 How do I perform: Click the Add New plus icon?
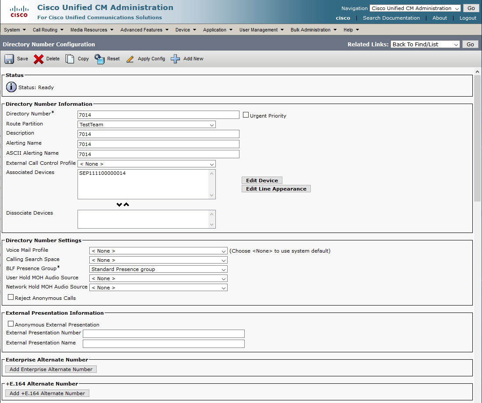[176, 59]
